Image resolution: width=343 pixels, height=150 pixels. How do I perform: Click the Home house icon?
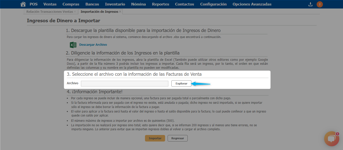23,4
